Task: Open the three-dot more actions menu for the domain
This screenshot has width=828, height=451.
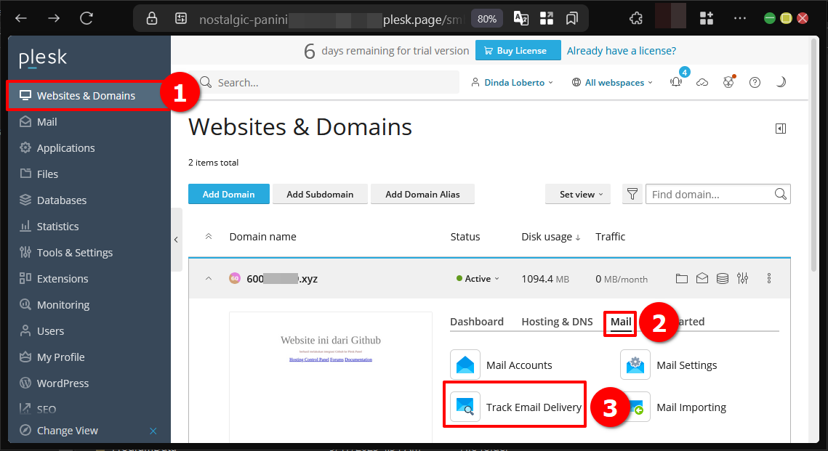Action: pos(768,278)
